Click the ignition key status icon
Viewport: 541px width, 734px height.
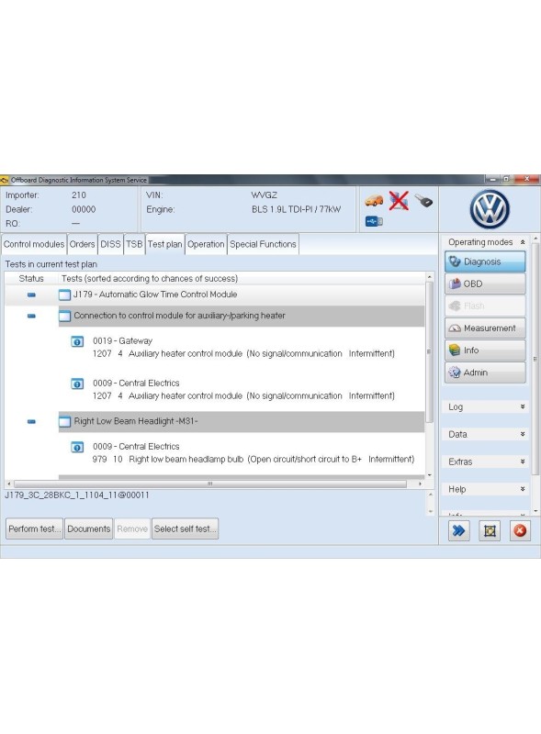[423, 201]
